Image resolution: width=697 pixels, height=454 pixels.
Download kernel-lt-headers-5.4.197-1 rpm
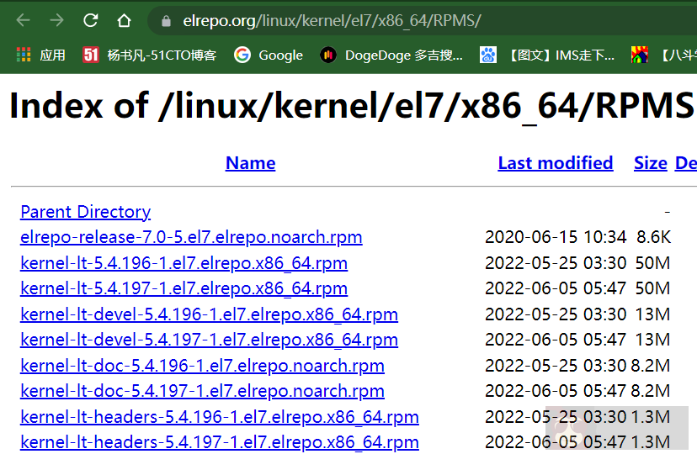(220, 442)
